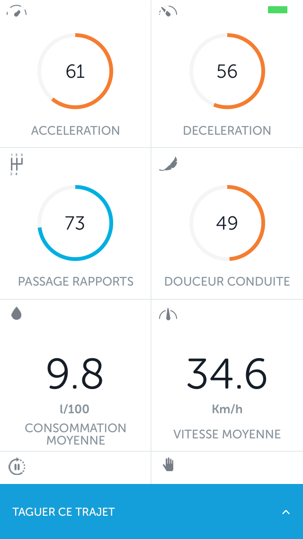Tap the 34.6 average speed value
This screenshot has width=303, height=539.
(227, 373)
